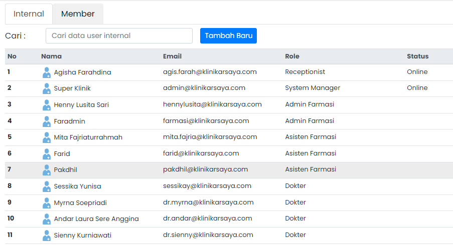Click the avatar icon for Henny Lusita Sari
The image size is (453, 245).
pos(47,105)
